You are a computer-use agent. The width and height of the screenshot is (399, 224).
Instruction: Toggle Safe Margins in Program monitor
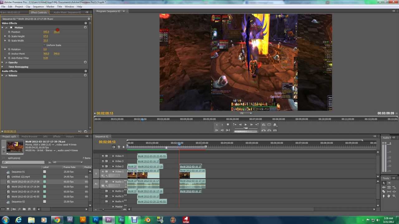coord(269,124)
